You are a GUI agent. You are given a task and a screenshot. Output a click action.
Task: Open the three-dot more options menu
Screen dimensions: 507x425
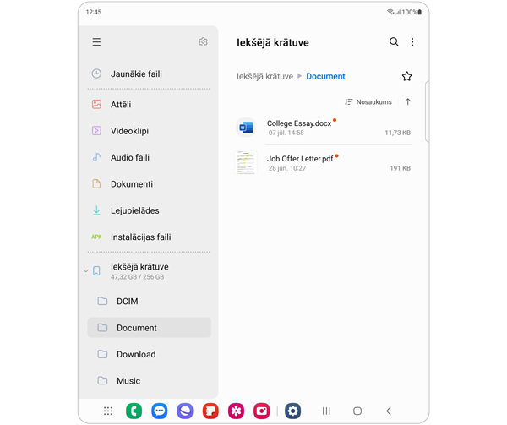click(412, 42)
